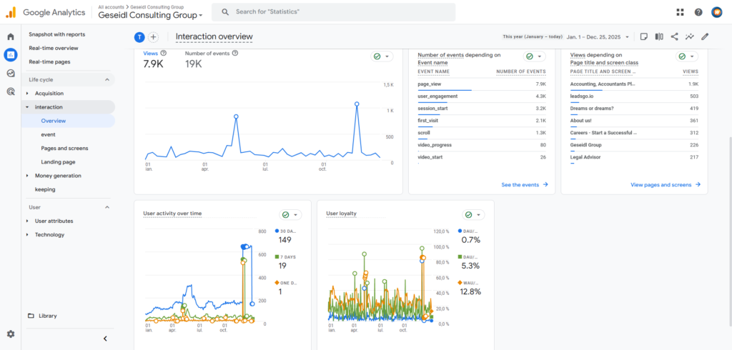Add a comparison with the plus icon
The width and height of the screenshot is (732, 350).
[153, 37]
